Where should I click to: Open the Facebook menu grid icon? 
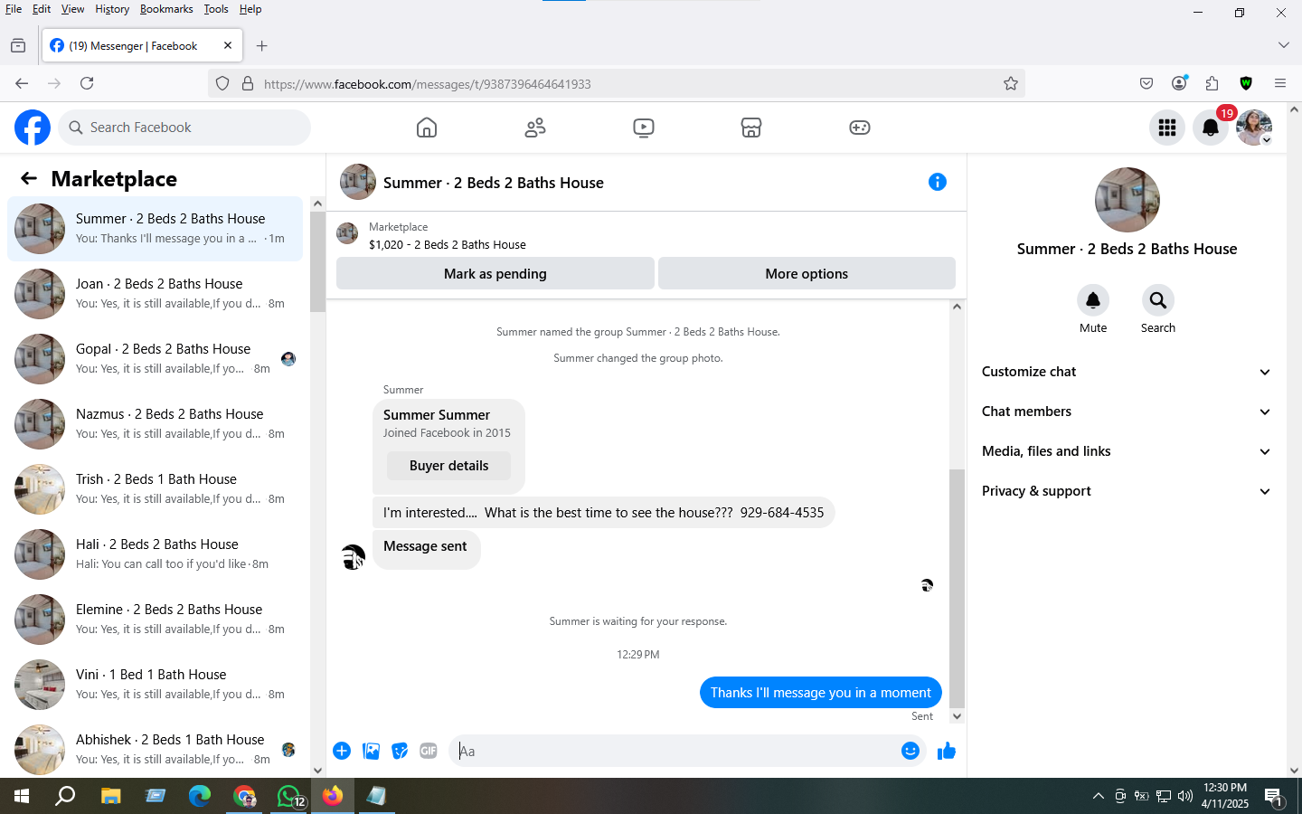[x=1167, y=128]
